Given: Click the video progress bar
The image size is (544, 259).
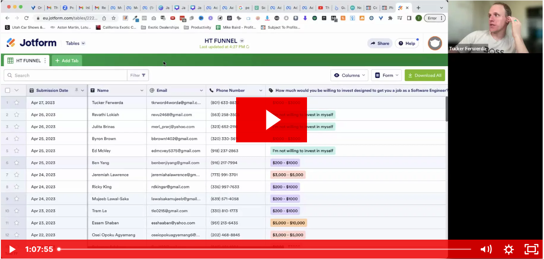Looking at the screenshot, I should (x=264, y=249).
